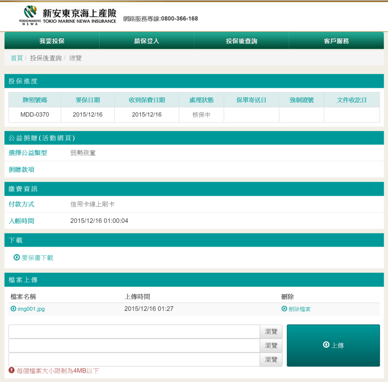The image size is (388, 382).
Task: Open the 我要投保 navigation tab
Action: tap(52, 40)
